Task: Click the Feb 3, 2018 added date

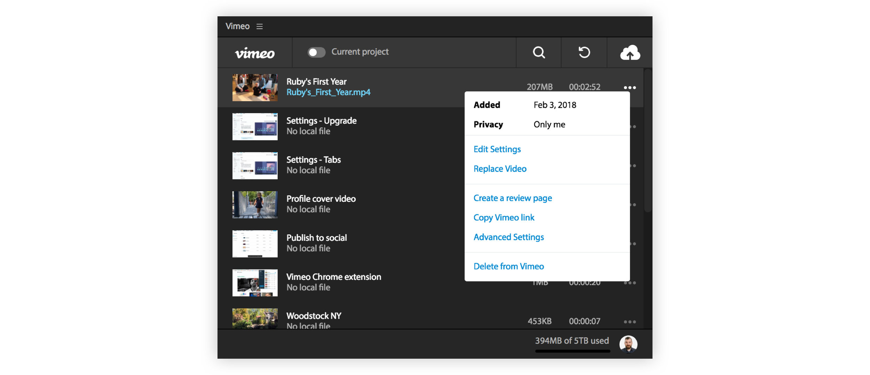Action: tap(555, 105)
